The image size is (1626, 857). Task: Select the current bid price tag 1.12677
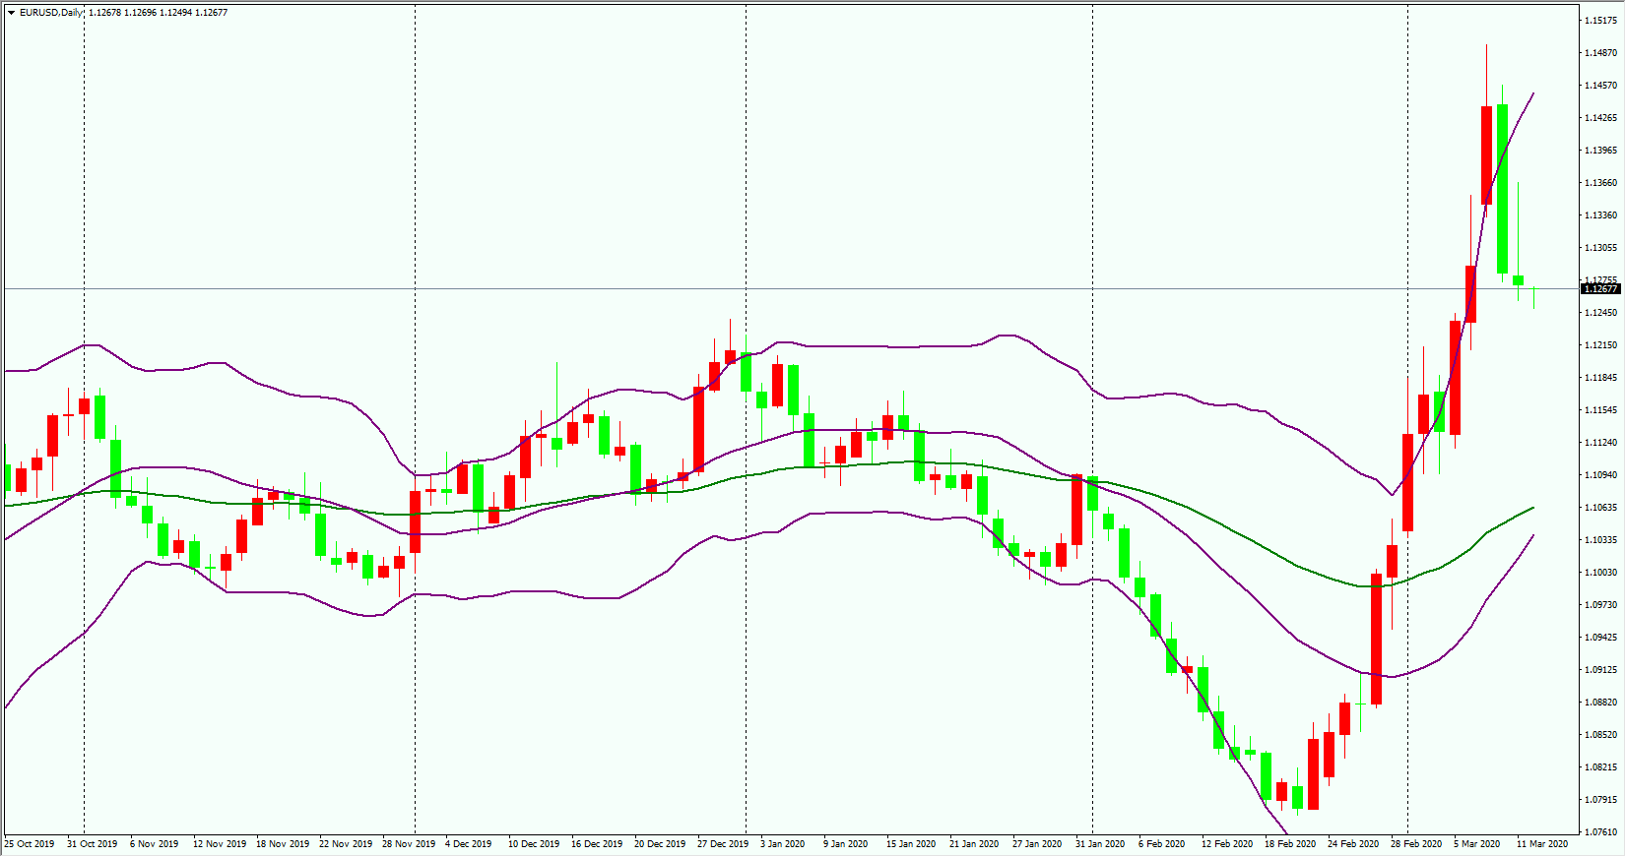click(1600, 289)
